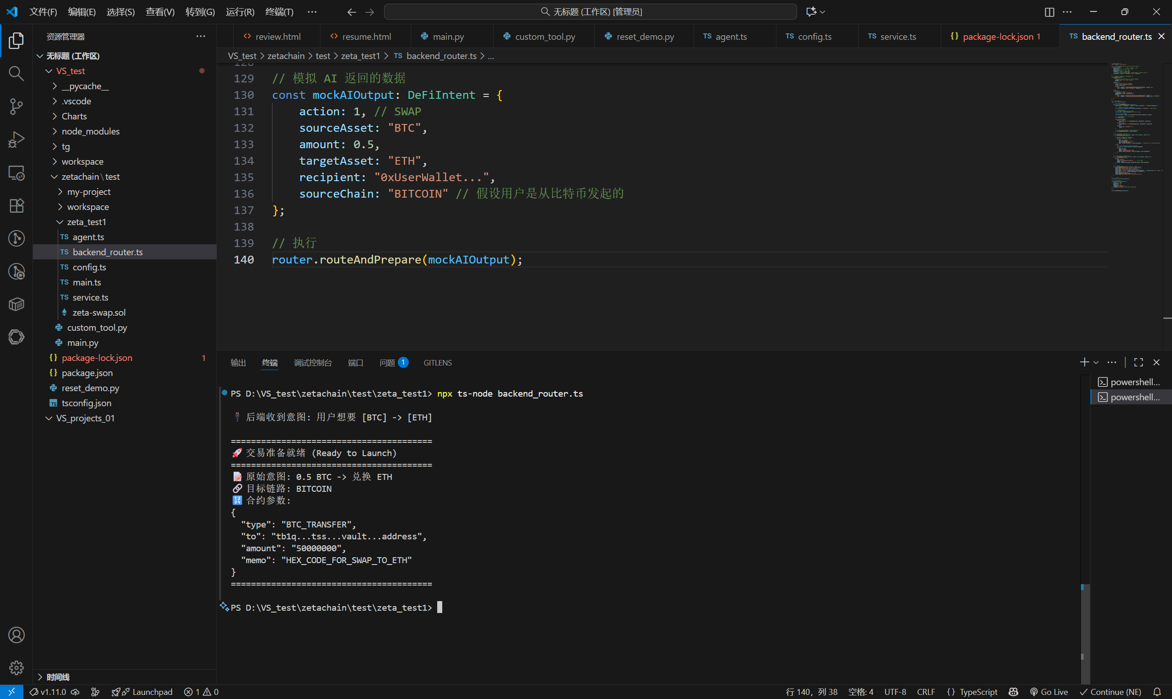1172x699 pixels.
Task: Maximize the terminal panel
Action: 1139,362
